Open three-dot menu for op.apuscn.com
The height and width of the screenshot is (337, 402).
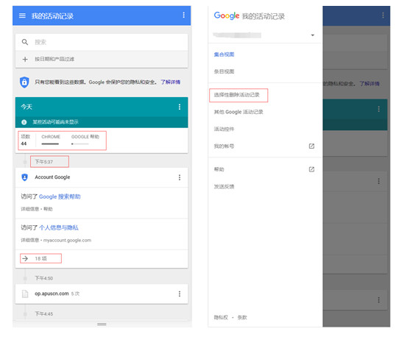coord(180,294)
